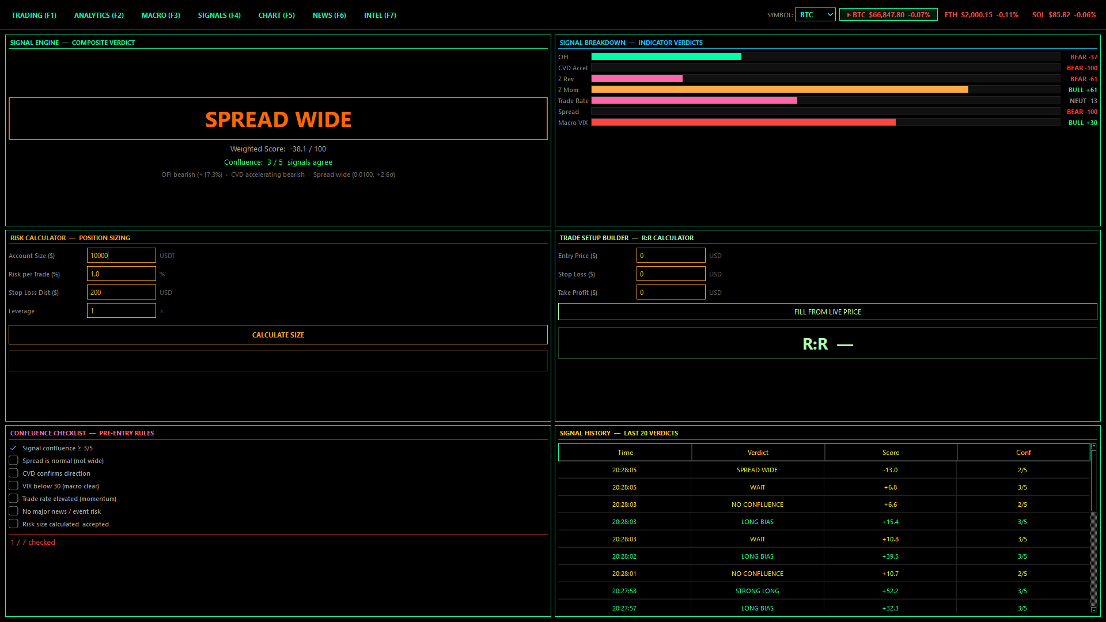Focus the Entry Price input field

coord(671,256)
